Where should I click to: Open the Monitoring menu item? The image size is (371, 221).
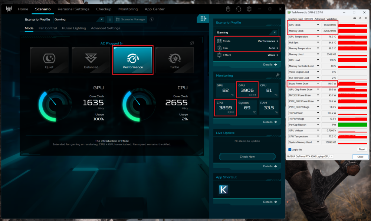(x=128, y=9)
